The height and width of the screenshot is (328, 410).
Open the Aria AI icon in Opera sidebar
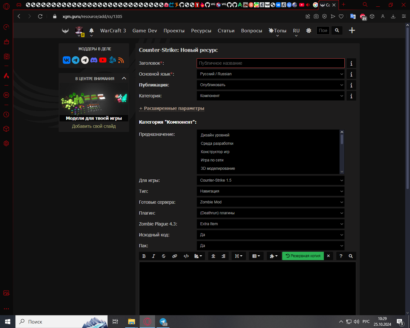pos(6,76)
